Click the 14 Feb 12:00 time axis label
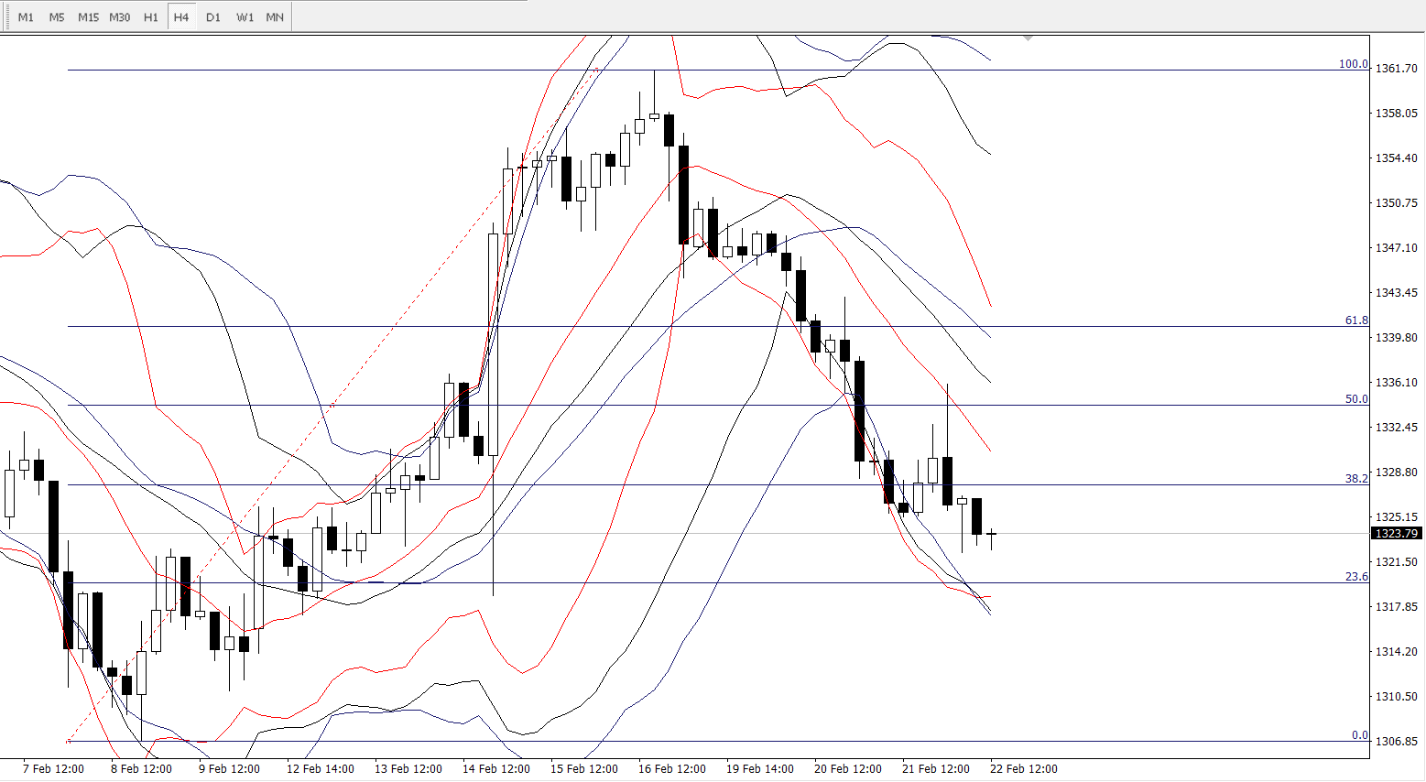The width and height of the screenshot is (1426, 782). [x=496, y=769]
